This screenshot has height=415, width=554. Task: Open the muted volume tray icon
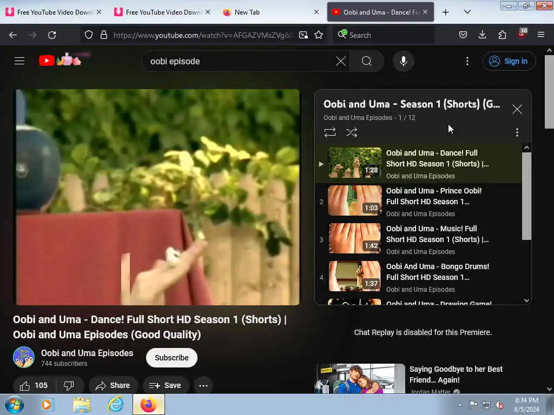pos(499,405)
